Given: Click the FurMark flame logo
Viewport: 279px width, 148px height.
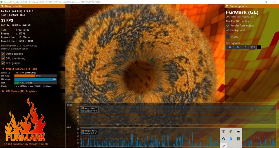Looking at the screenshot, I should [x=25, y=119].
